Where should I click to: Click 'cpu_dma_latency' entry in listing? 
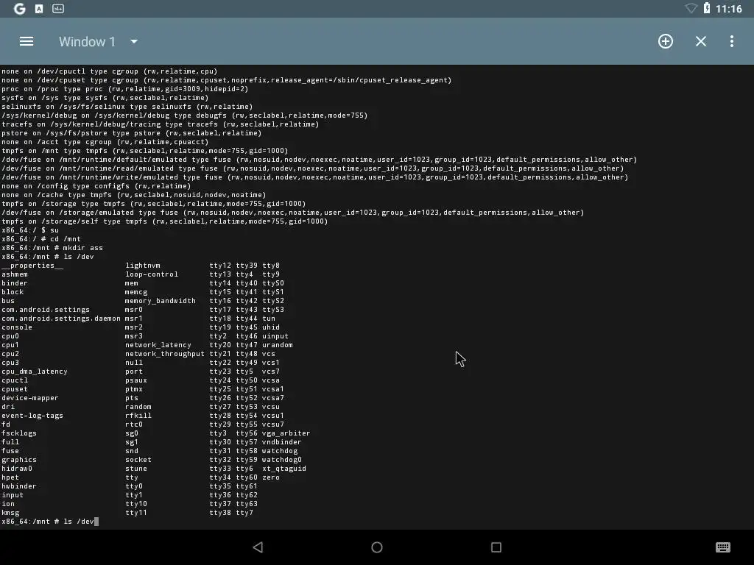34,372
